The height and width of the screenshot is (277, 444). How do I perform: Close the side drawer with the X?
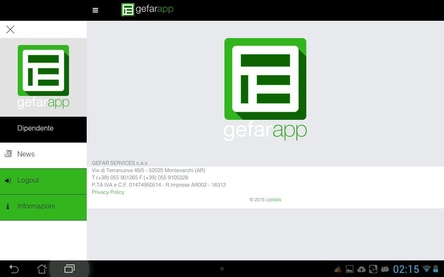click(10, 29)
